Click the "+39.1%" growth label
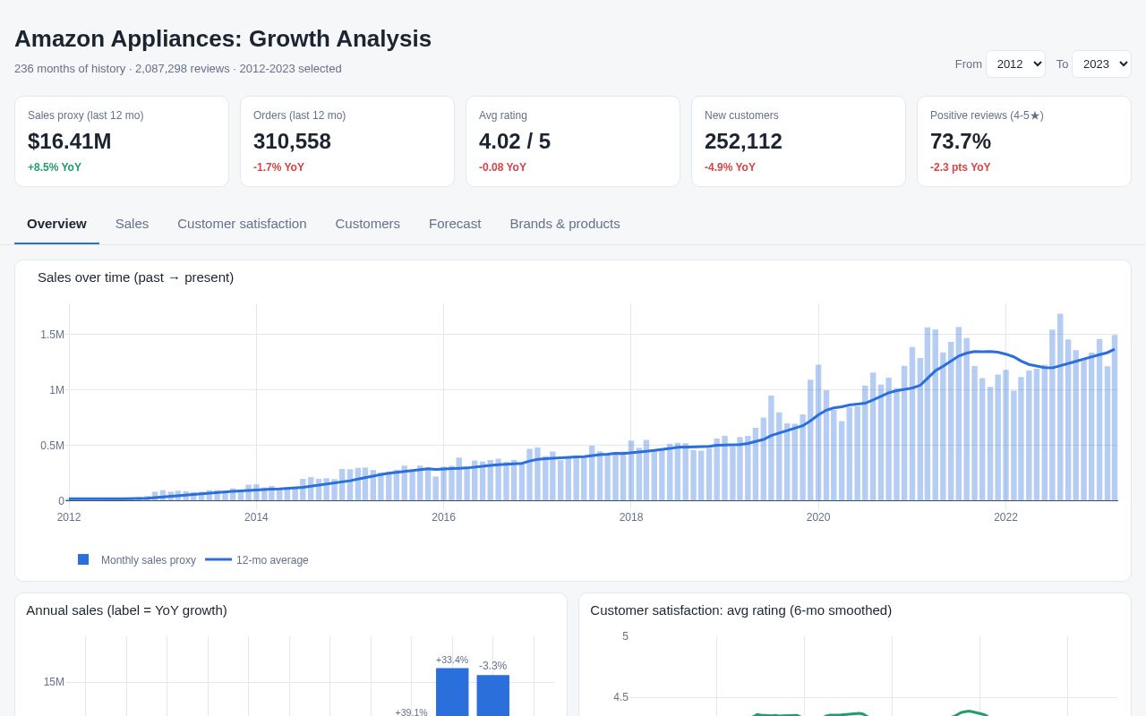Viewport: 1146px width, 716px height. pyautogui.click(x=411, y=712)
